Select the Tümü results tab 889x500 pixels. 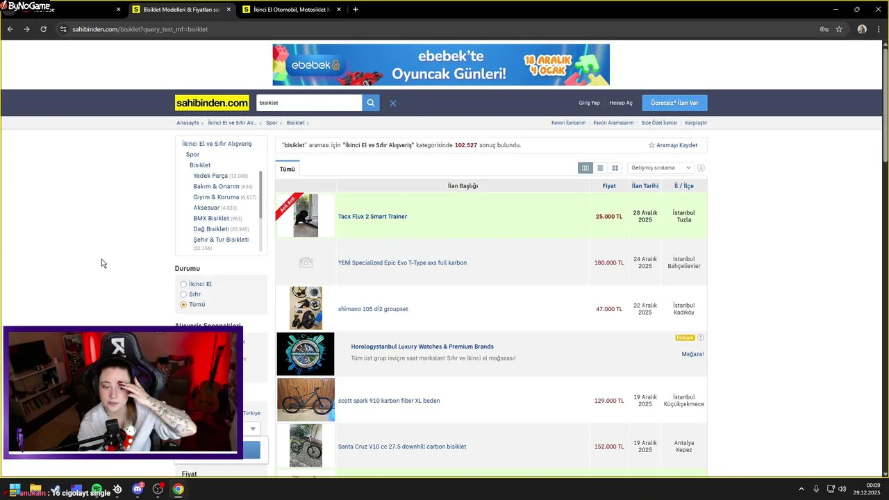(288, 169)
